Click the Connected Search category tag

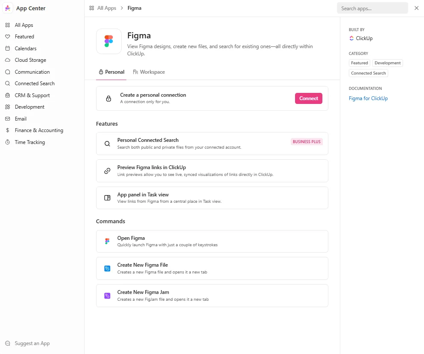(x=368, y=73)
